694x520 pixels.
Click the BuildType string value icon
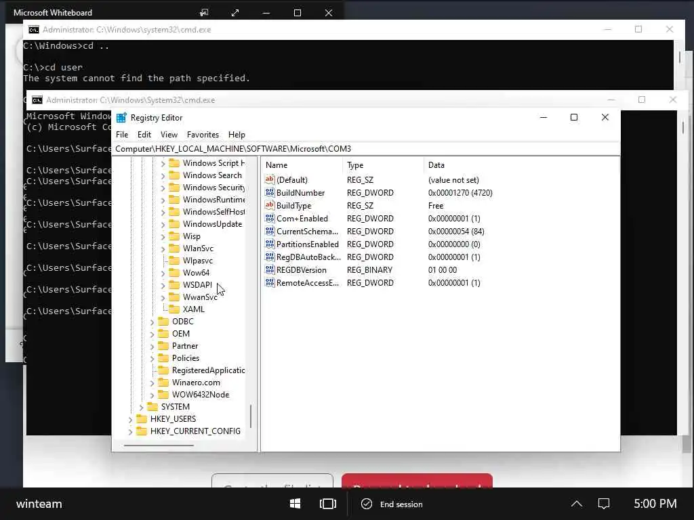[x=270, y=205]
